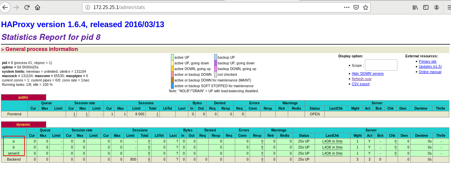
Task: Click the 25s UP status for server b
Action: point(304,148)
